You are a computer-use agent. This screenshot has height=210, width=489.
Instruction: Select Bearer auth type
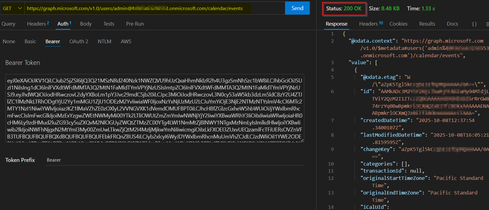tap(53, 41)
